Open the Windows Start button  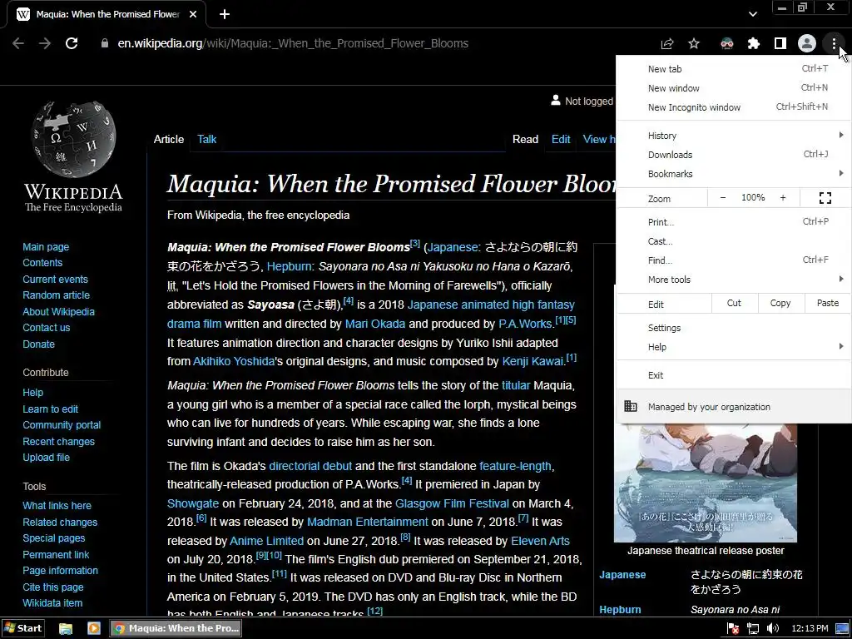tap(22, 628)
